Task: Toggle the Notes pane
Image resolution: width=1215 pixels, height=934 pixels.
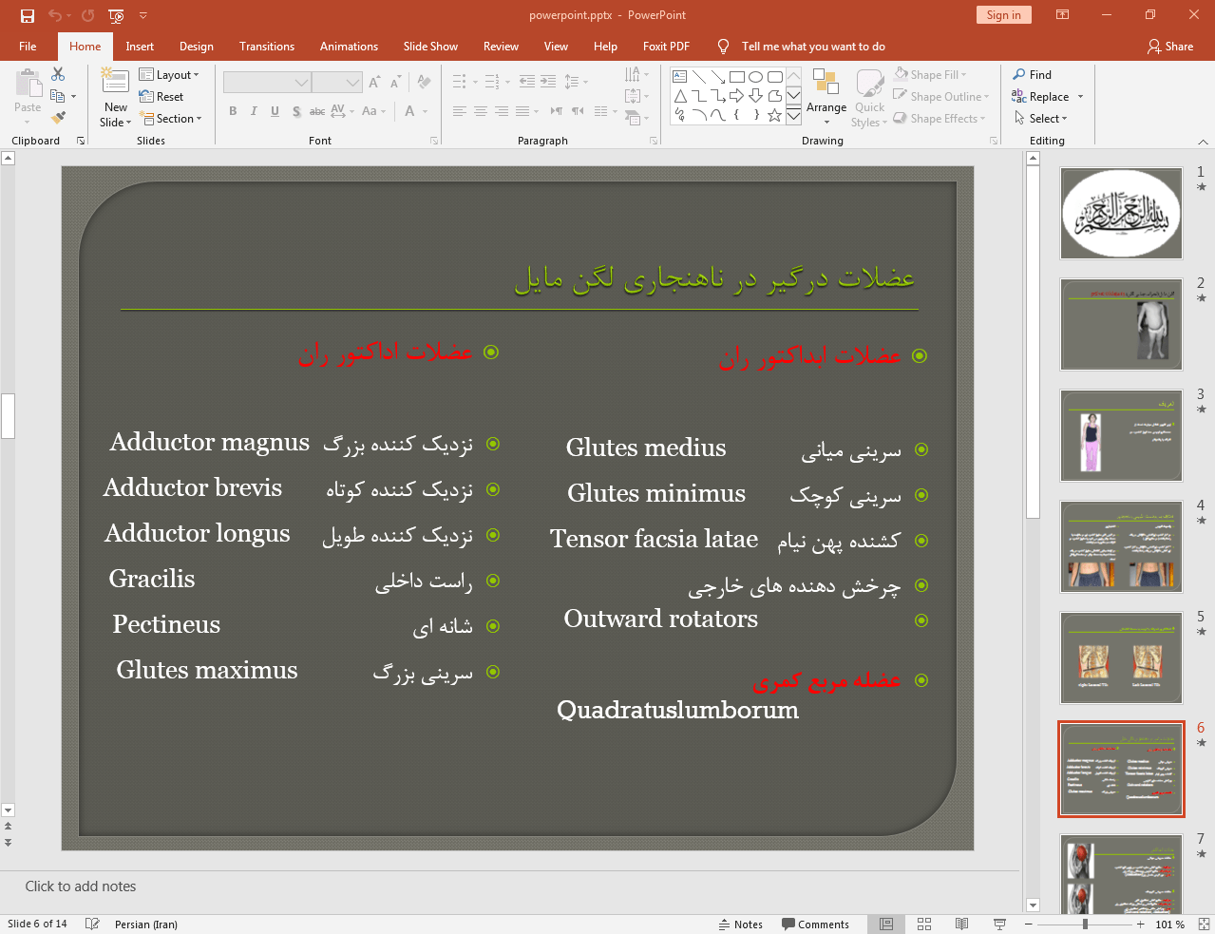Action: tap(740, 924)
